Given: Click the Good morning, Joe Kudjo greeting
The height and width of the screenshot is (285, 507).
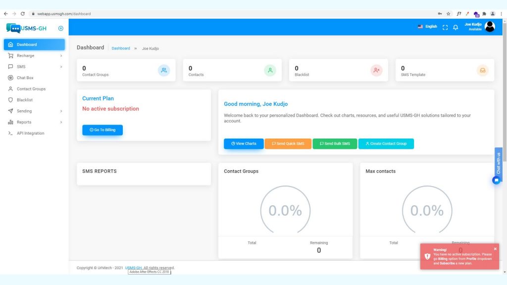Looking at the screenshot, I should (256, 104).
